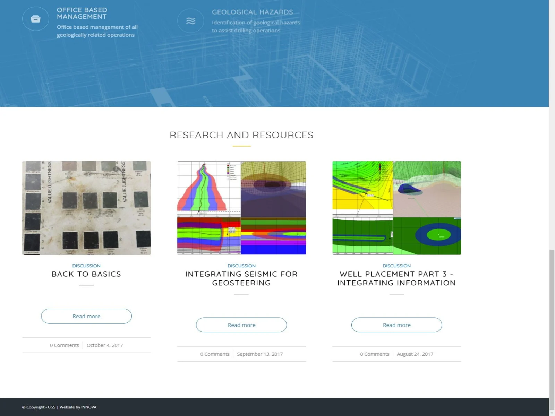Click Discussion category above Well Placement Part 3
The image size is (555, 416).
click(396, 266)
